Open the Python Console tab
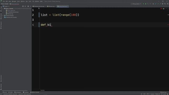This screenshot has width=169, height=95. pos(35,92)
